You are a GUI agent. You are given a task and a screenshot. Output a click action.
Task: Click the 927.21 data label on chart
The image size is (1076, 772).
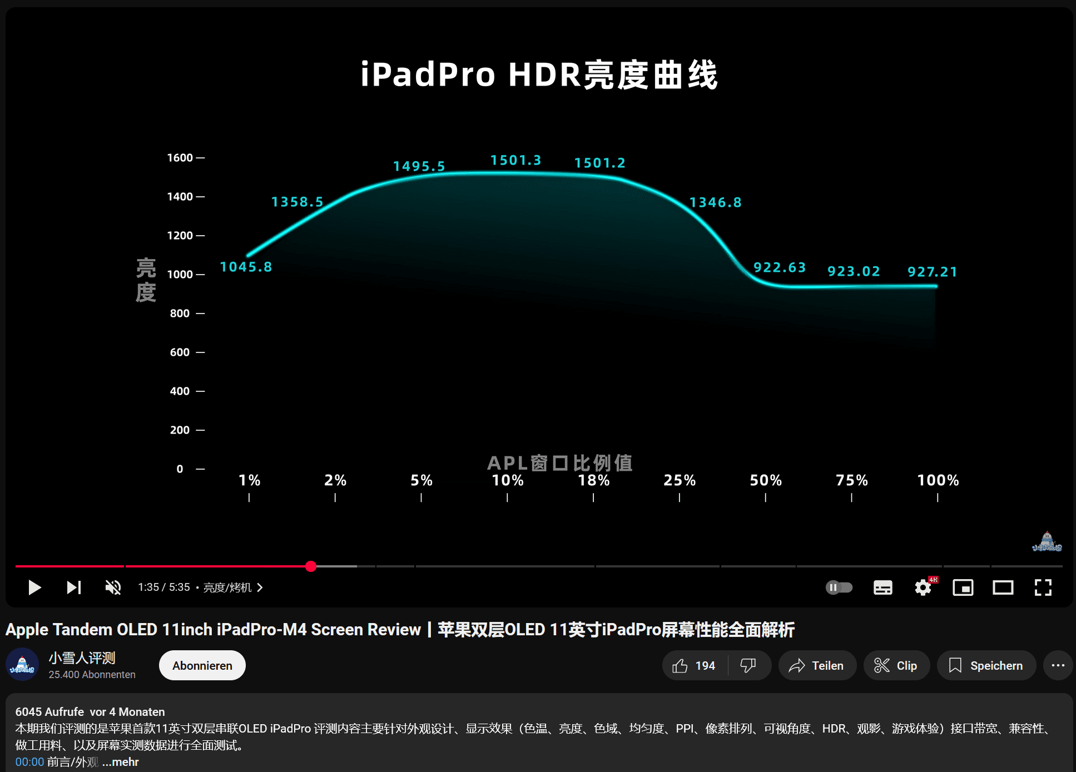(x=932, y=272)
